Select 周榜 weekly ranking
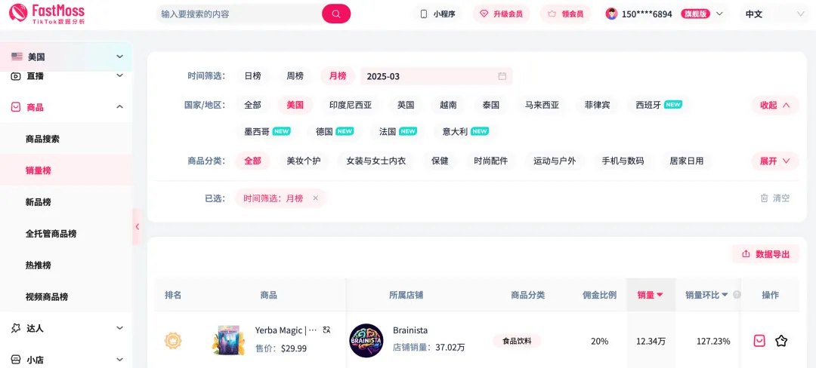Image resolution: width=816 pixels, height=368 pixels. (x=295, y=76)
